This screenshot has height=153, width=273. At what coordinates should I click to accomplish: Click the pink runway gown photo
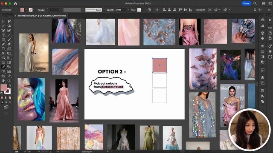click(64, 101)
